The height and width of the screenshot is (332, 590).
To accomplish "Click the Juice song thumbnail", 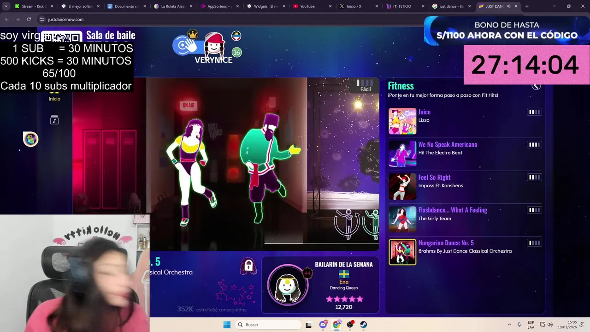I will (x=402, y=121).
